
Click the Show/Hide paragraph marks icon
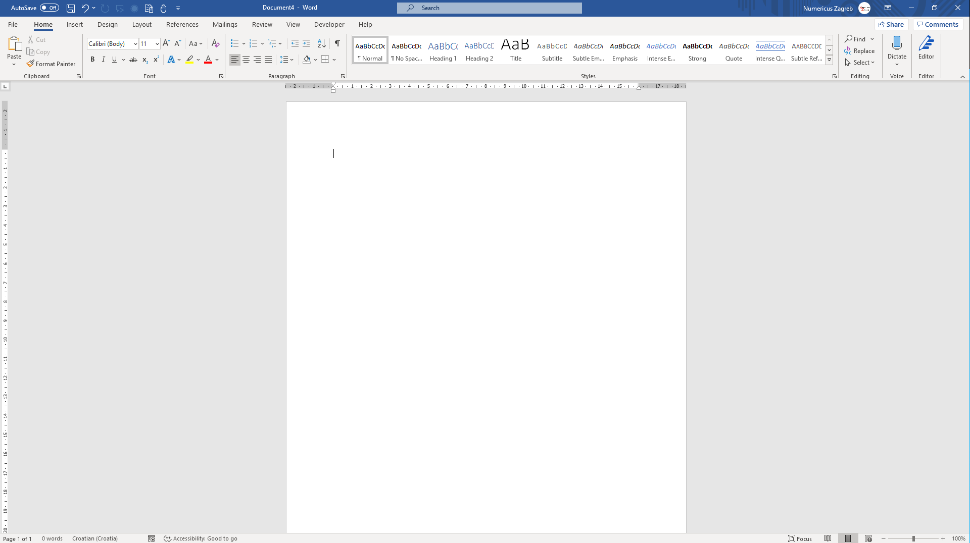point(337,43)
